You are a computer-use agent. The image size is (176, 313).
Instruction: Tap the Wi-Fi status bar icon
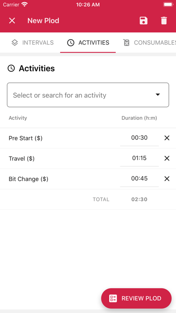coord(25,4)
